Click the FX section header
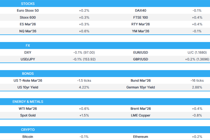The width and height of the screenshot is (210, 140). [28, 46]
